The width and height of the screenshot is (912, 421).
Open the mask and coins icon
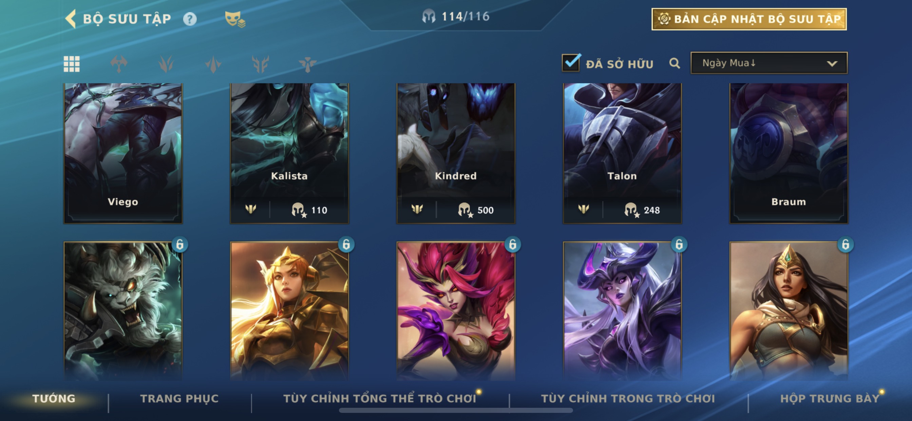235,19
